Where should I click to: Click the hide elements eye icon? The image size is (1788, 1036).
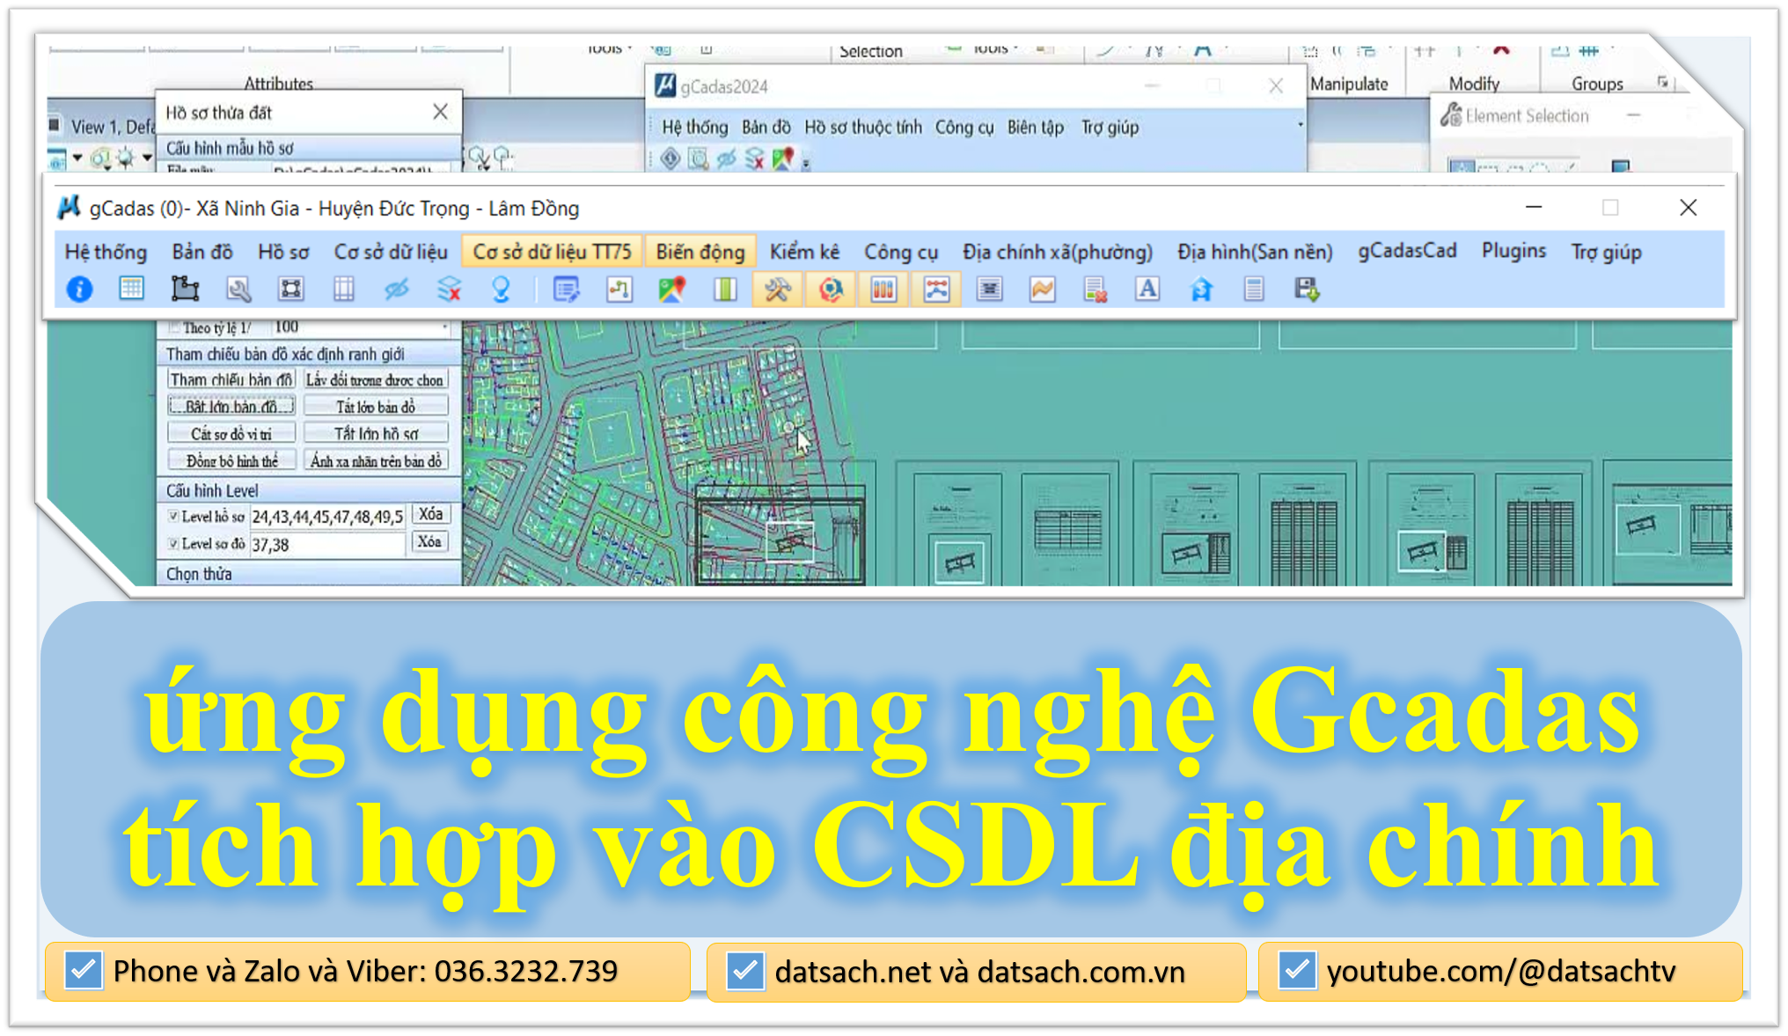coord(396,289)
